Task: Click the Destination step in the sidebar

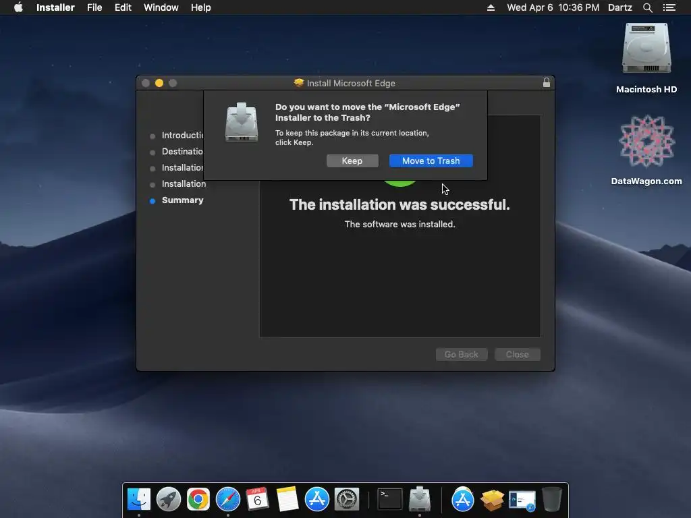Action: [x=182, y=152]
